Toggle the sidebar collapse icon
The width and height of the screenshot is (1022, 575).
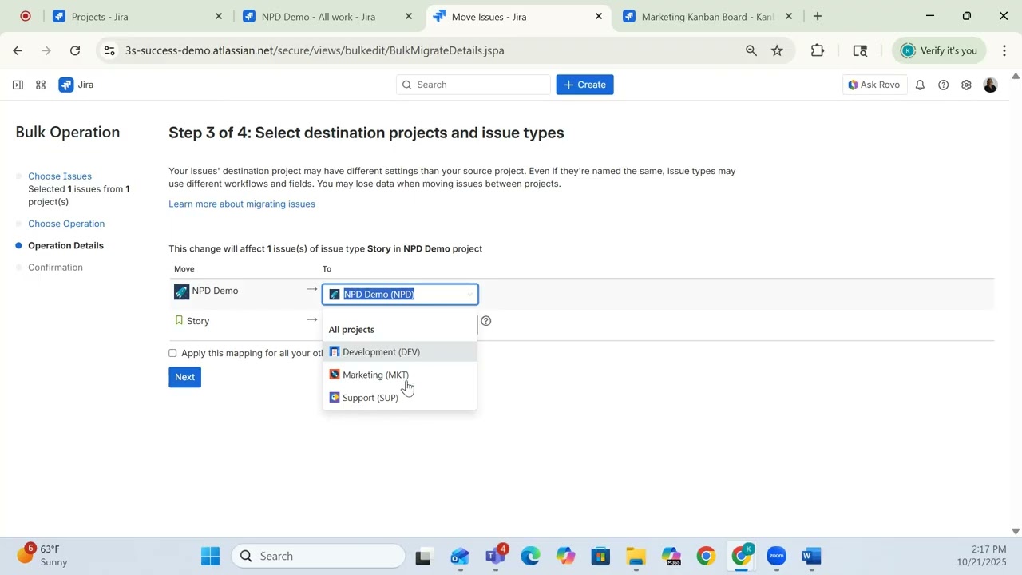point(18,85)
